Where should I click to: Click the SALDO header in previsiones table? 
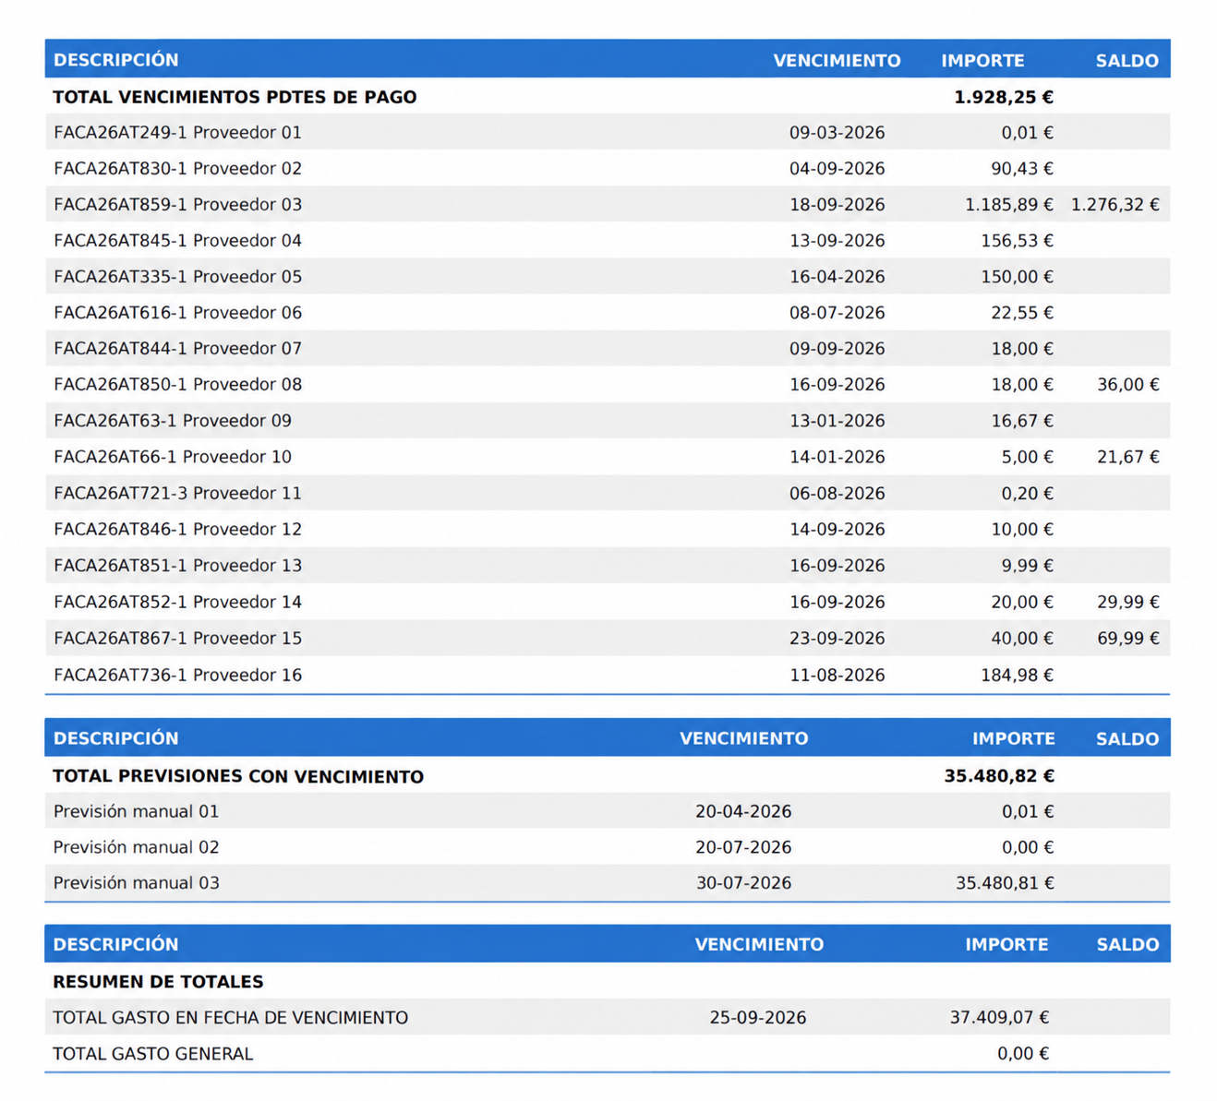pos(1127,739)
